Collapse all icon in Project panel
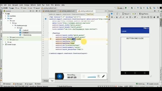 tap(33, 11)
